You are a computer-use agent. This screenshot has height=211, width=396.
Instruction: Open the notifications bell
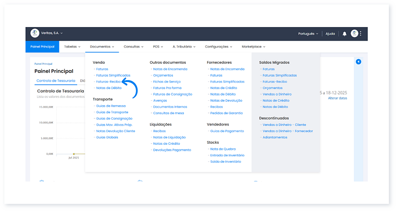click(345, 34)
